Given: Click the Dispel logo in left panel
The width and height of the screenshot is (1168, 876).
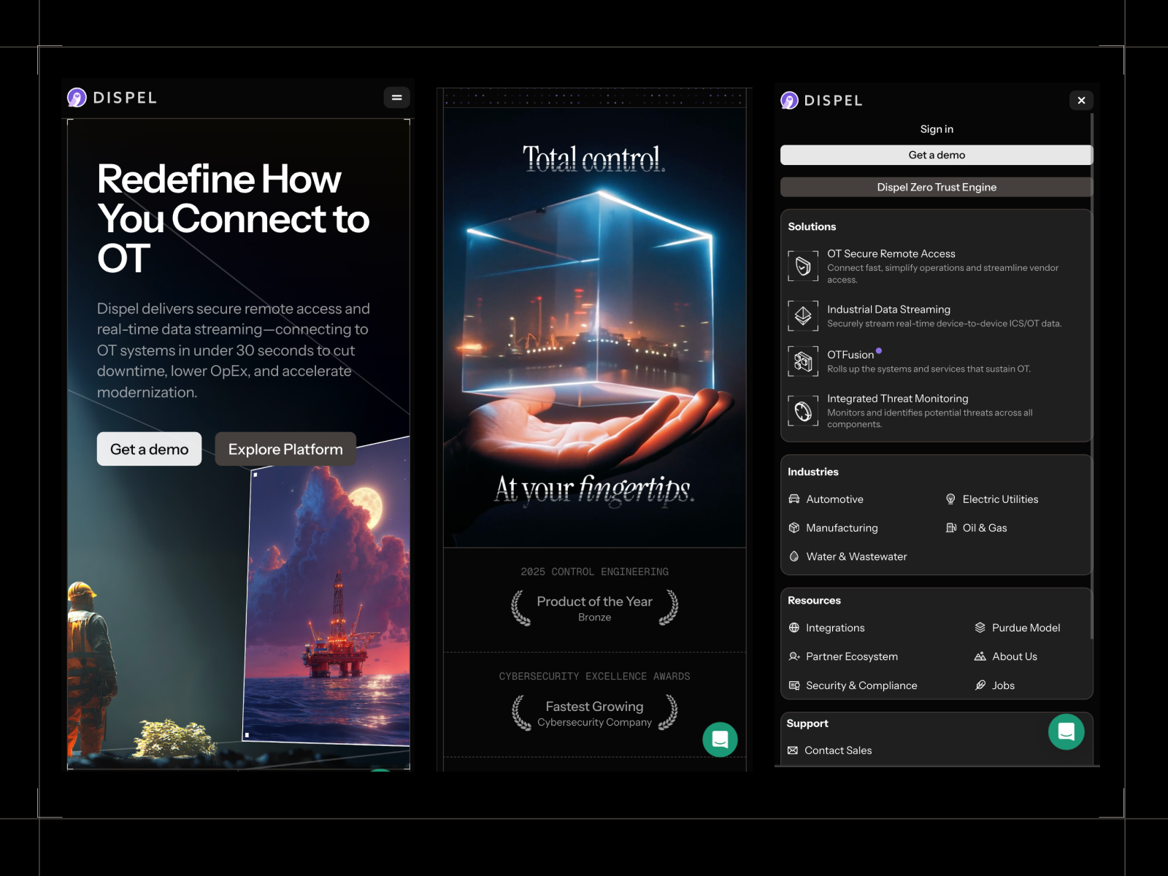Looking at the screenshot, I should tap(112, 97).
